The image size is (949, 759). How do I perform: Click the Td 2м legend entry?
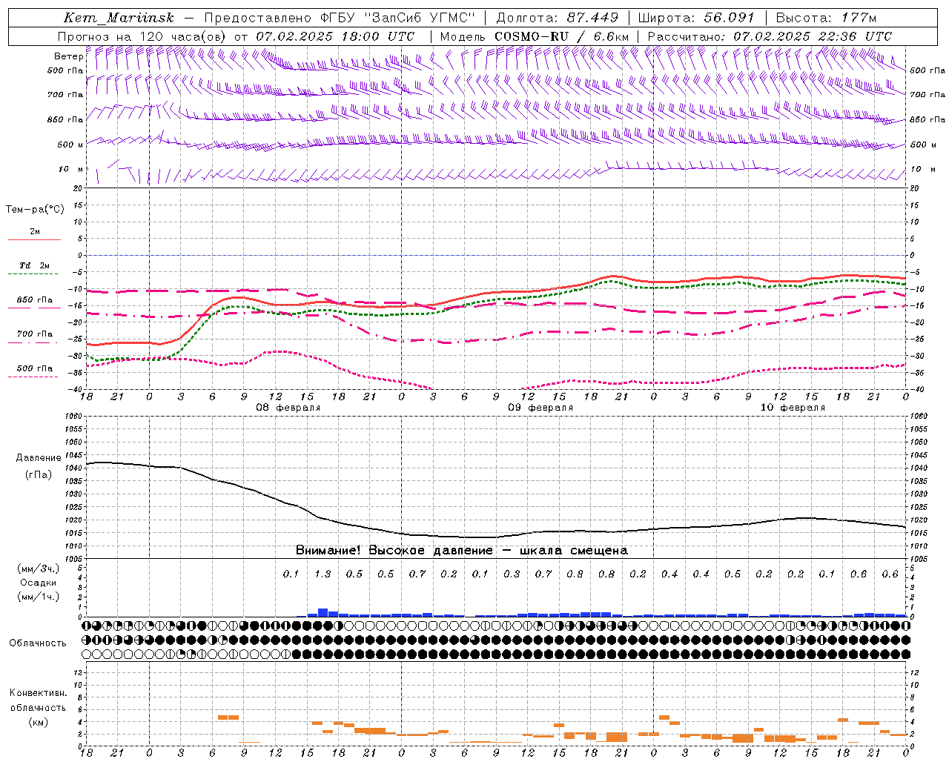tap(34, 265)
